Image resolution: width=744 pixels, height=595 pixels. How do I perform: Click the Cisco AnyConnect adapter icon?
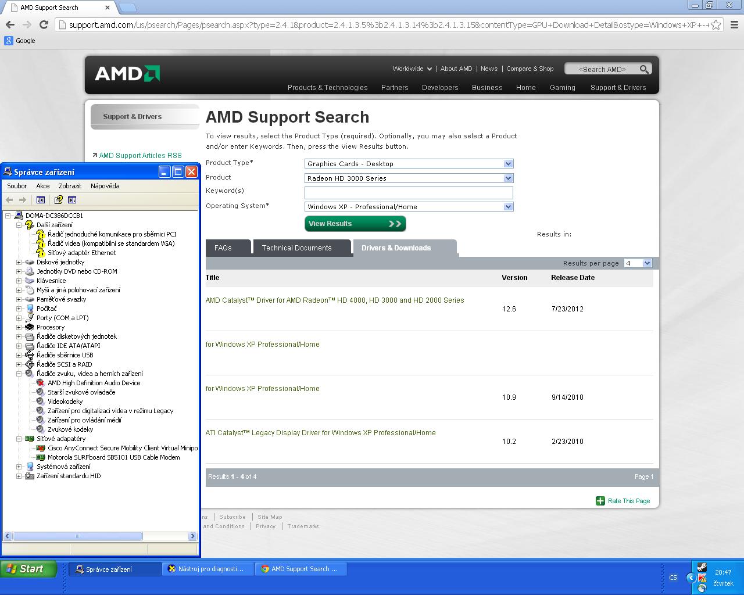41,448
